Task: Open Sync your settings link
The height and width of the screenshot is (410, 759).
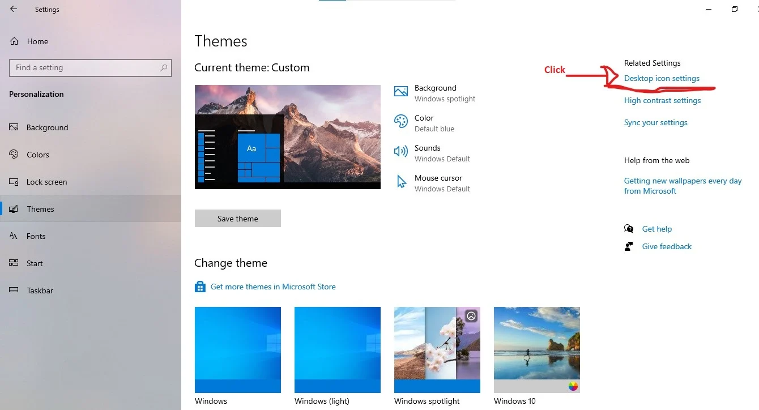Action: click(655, 122)
